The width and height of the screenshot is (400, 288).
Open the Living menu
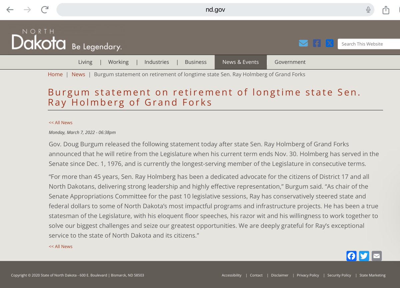tap(85, 62)
